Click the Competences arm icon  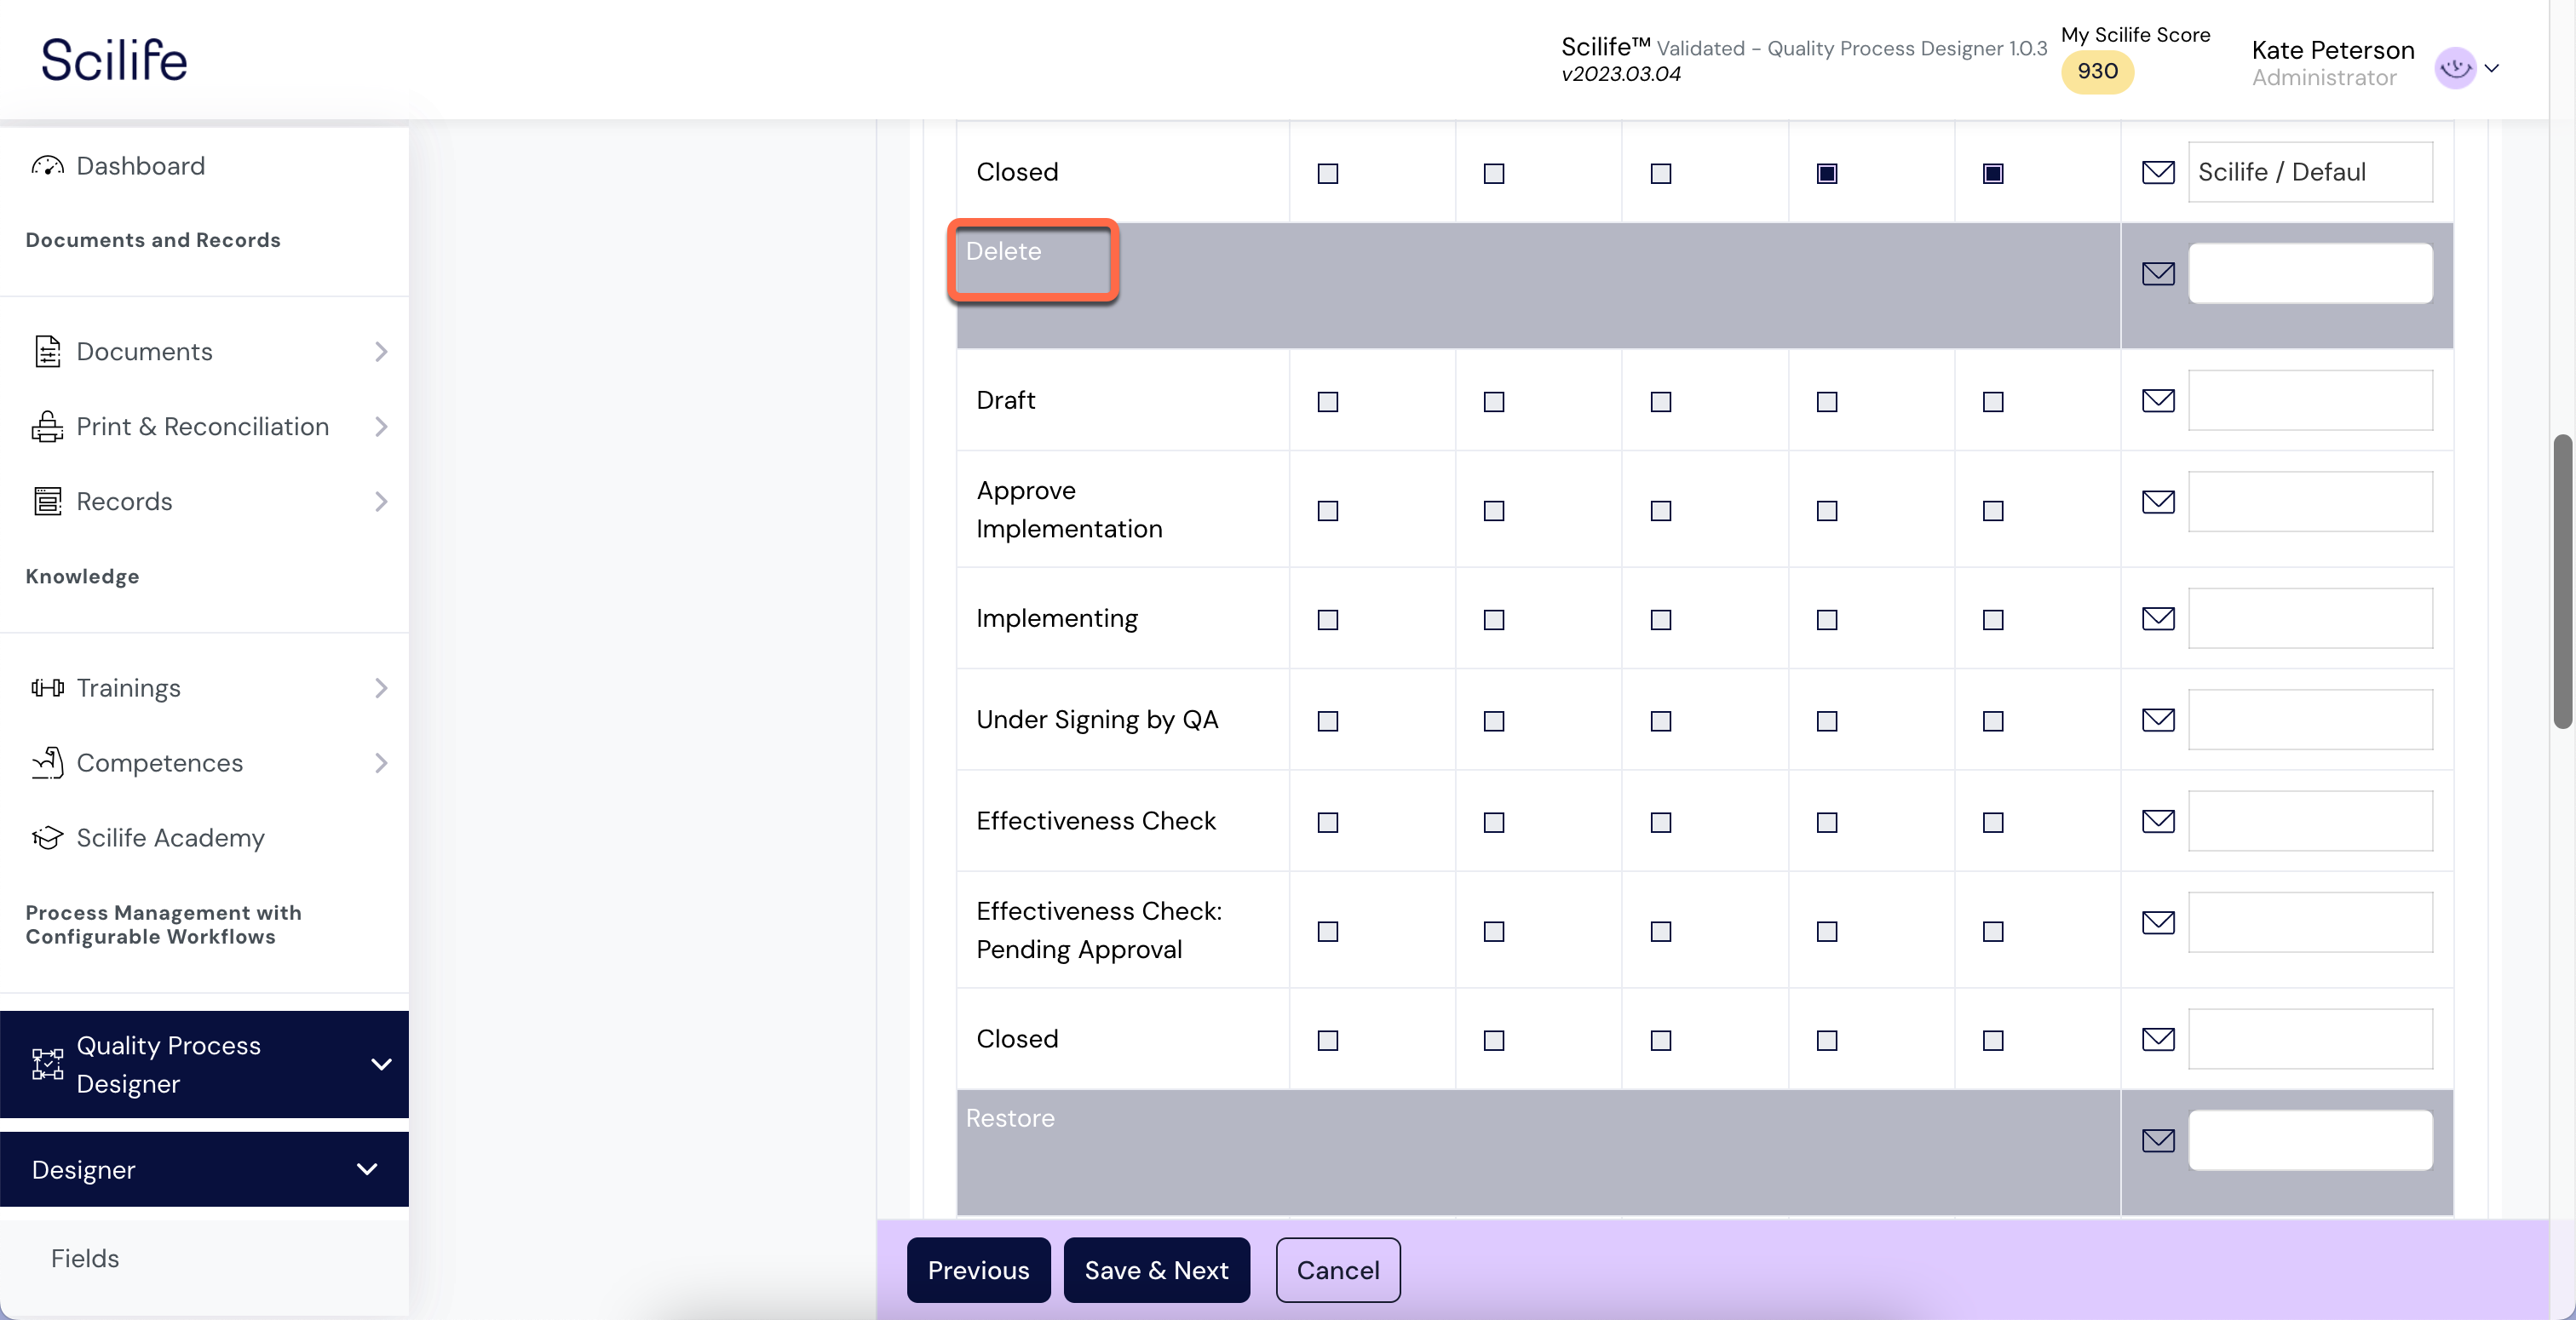coord(47,763)
